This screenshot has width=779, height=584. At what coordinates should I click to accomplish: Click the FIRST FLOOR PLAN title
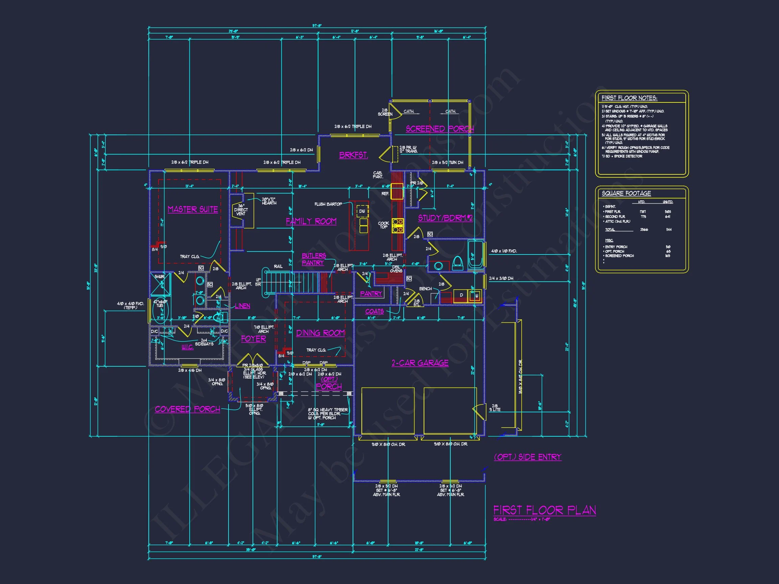pos(544,510)
